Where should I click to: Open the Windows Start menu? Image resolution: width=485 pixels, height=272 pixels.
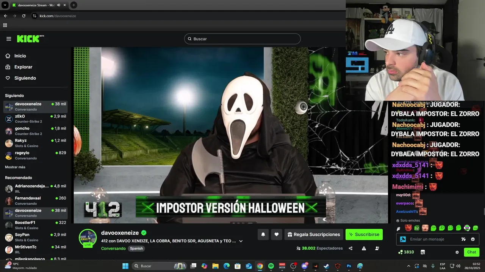(125, 266)
